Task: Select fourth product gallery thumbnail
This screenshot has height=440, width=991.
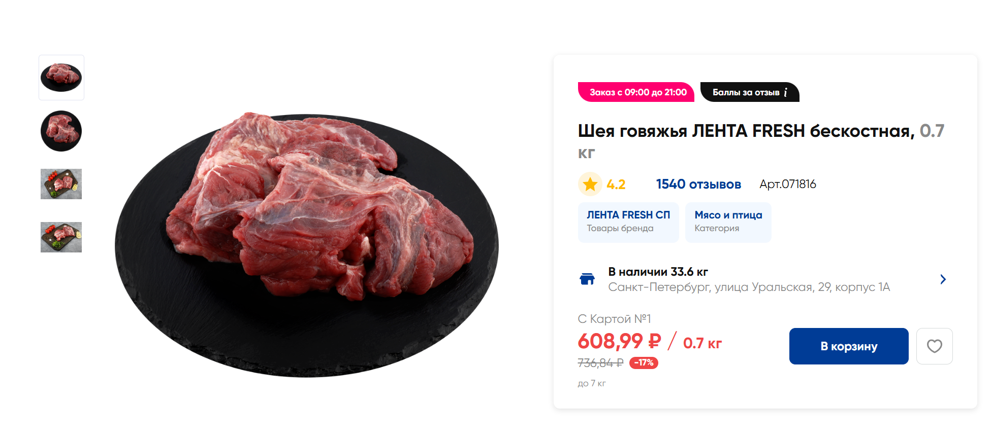Action: coord(61,237)
